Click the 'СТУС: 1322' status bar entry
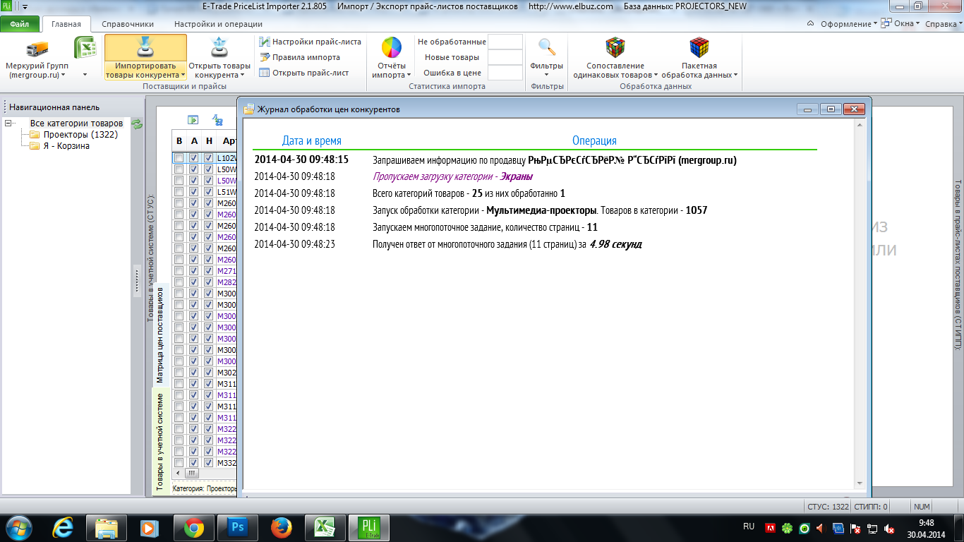Screen dimensions: 964x542 (x=827, y=507)
